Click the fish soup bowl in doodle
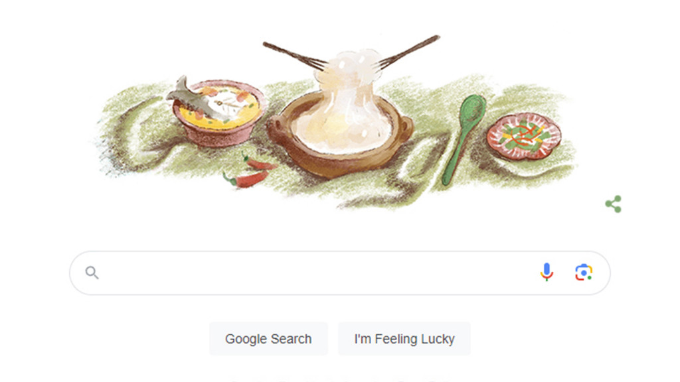The width and height of the screenshot is (680, 382). 217,113
